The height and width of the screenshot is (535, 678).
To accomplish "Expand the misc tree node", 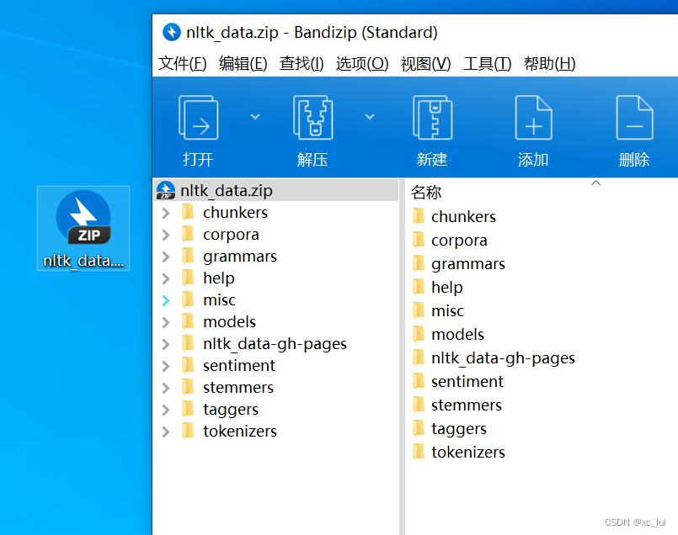I will click(166, 300).
